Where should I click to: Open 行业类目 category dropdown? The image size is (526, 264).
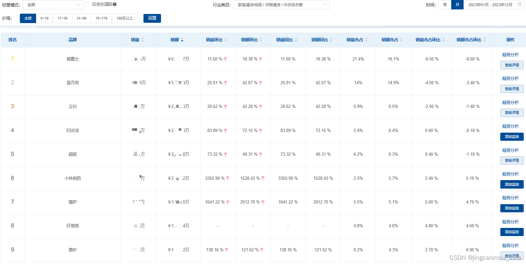pos(281,5)
